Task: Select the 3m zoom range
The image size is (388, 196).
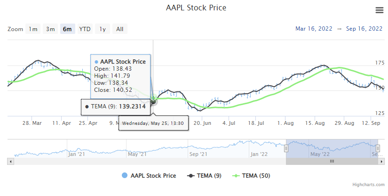Action: (50, 29)
